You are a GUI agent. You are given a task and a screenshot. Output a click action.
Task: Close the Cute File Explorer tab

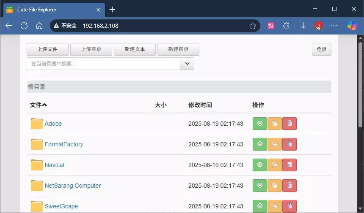[x=99, y=10]
